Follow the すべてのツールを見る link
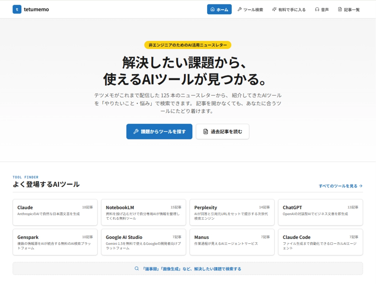The image size is (376, 284). point(340,186)
